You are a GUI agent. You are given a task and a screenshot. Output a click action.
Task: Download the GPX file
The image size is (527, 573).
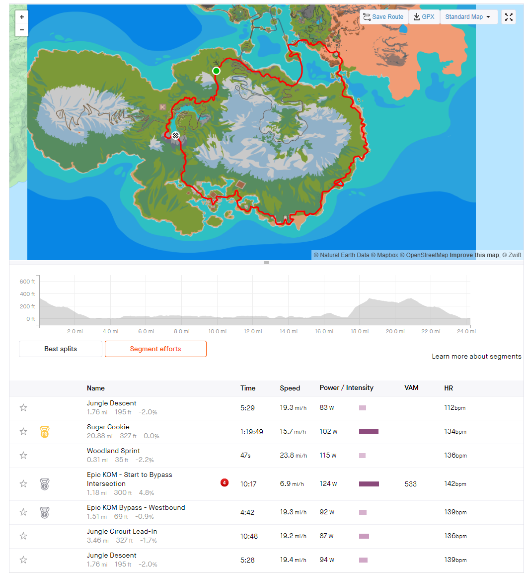[x=424, y=17]
